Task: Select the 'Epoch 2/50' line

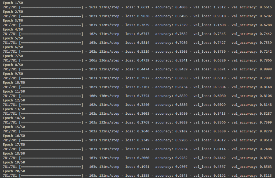Action: pos(13,12)
